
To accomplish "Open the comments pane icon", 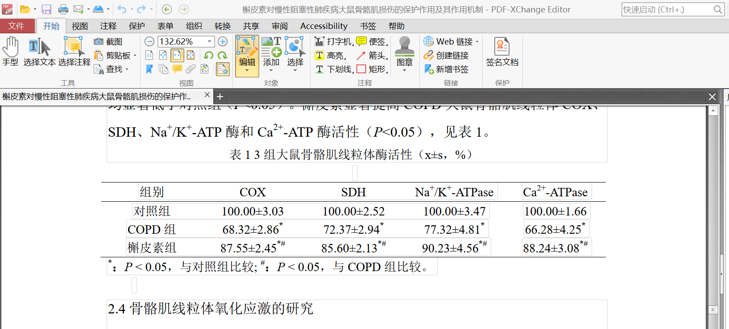I will pyautogui.click(x=177, y=69).
